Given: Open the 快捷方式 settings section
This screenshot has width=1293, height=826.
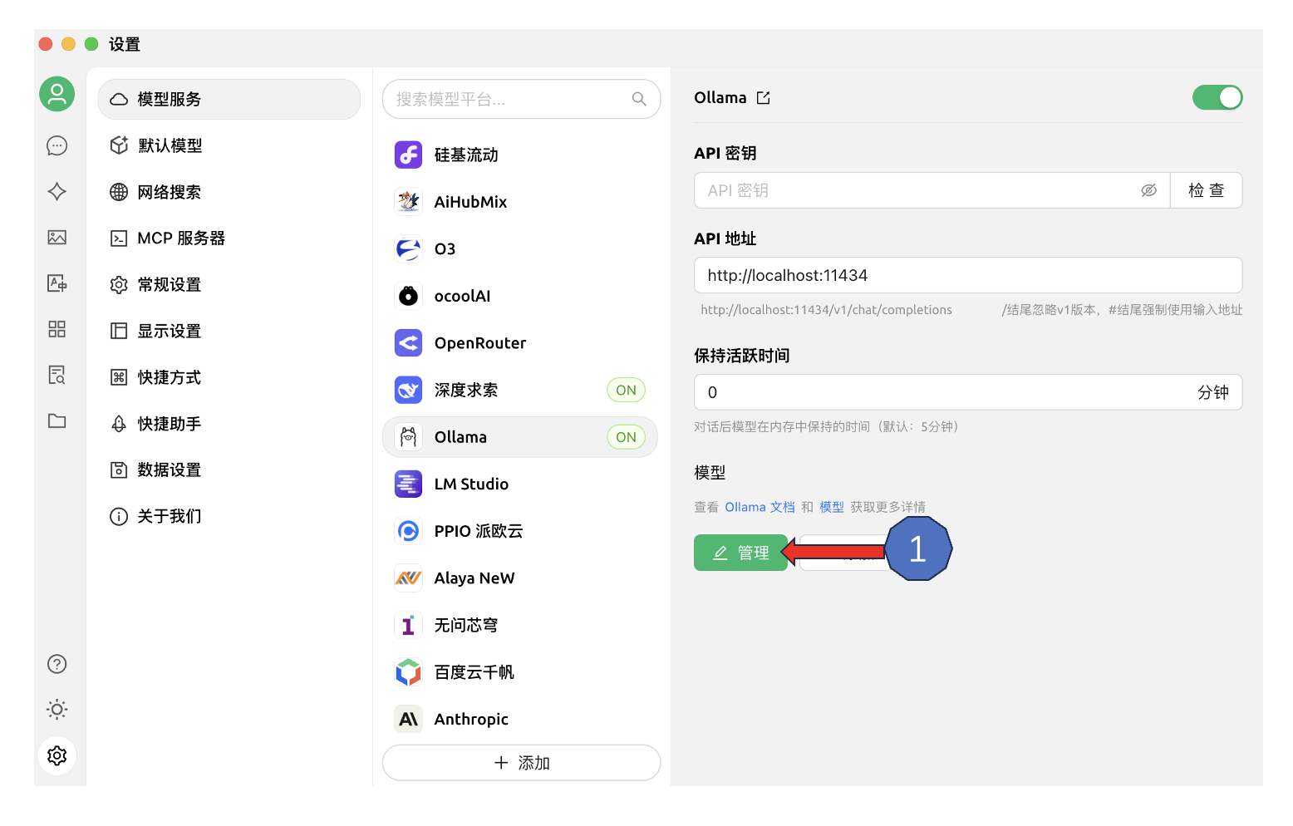Looking at the screenshot, I should (229, 377).
